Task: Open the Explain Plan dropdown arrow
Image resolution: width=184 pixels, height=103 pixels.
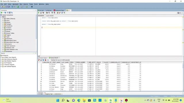Action: coord(45,13)
